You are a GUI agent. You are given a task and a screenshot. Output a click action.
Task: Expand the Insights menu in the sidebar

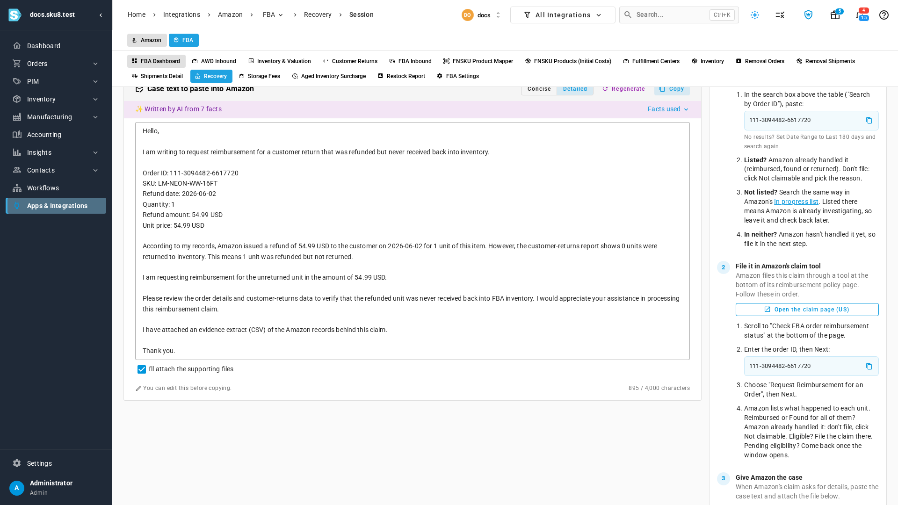point(56,152)
